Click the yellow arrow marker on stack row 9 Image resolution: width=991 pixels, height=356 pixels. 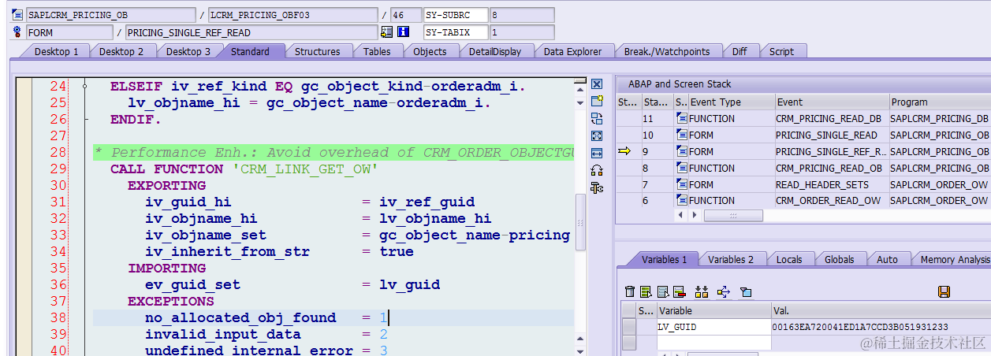coord(624,151)
